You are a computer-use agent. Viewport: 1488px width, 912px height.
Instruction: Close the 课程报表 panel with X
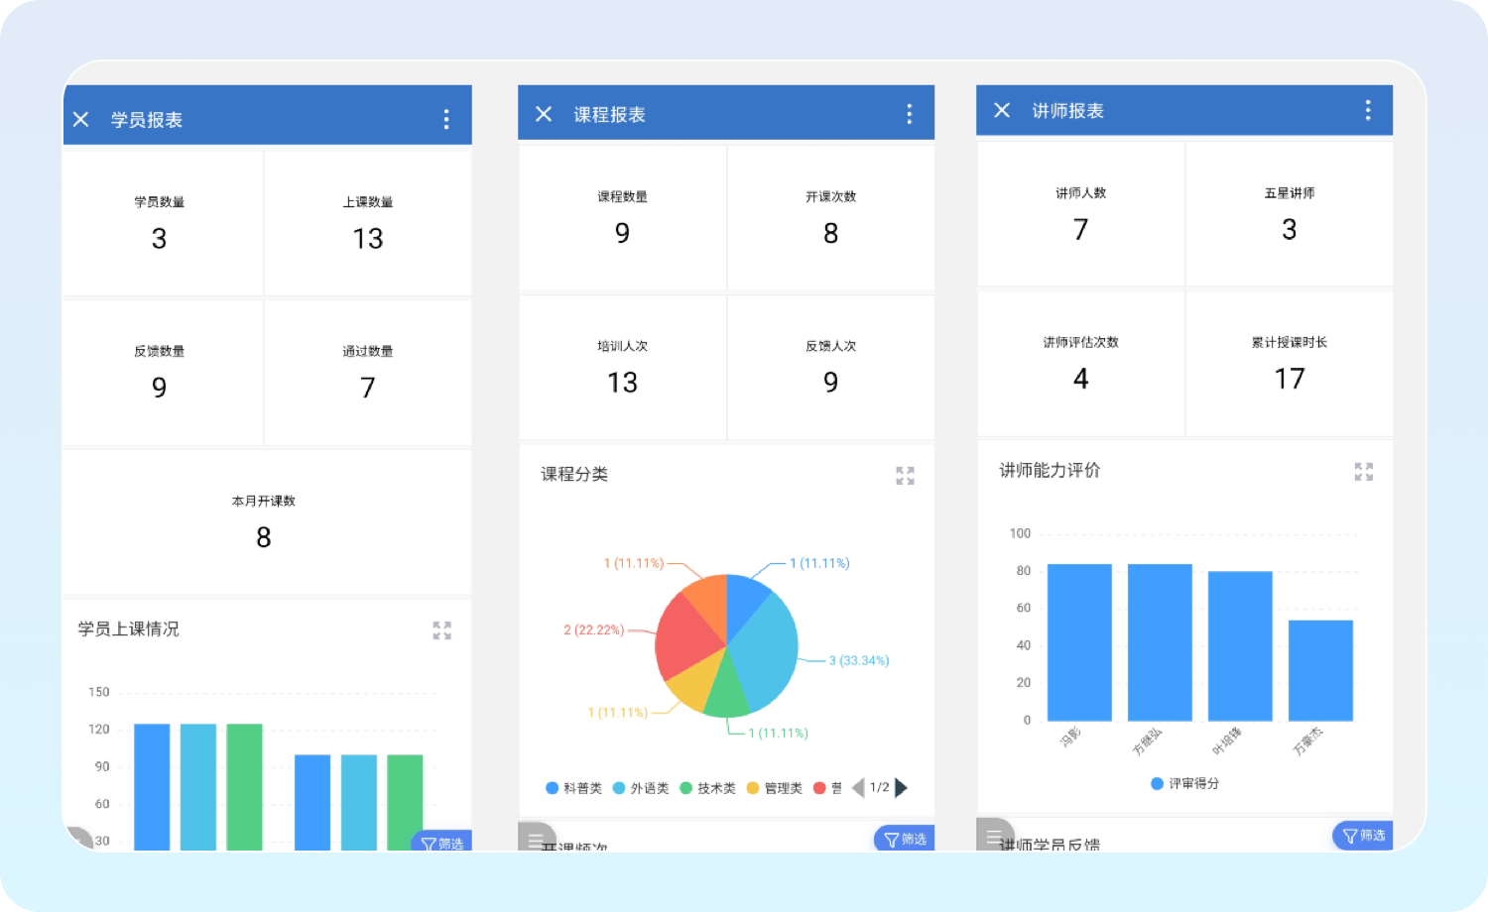click(x=544, y=115)
